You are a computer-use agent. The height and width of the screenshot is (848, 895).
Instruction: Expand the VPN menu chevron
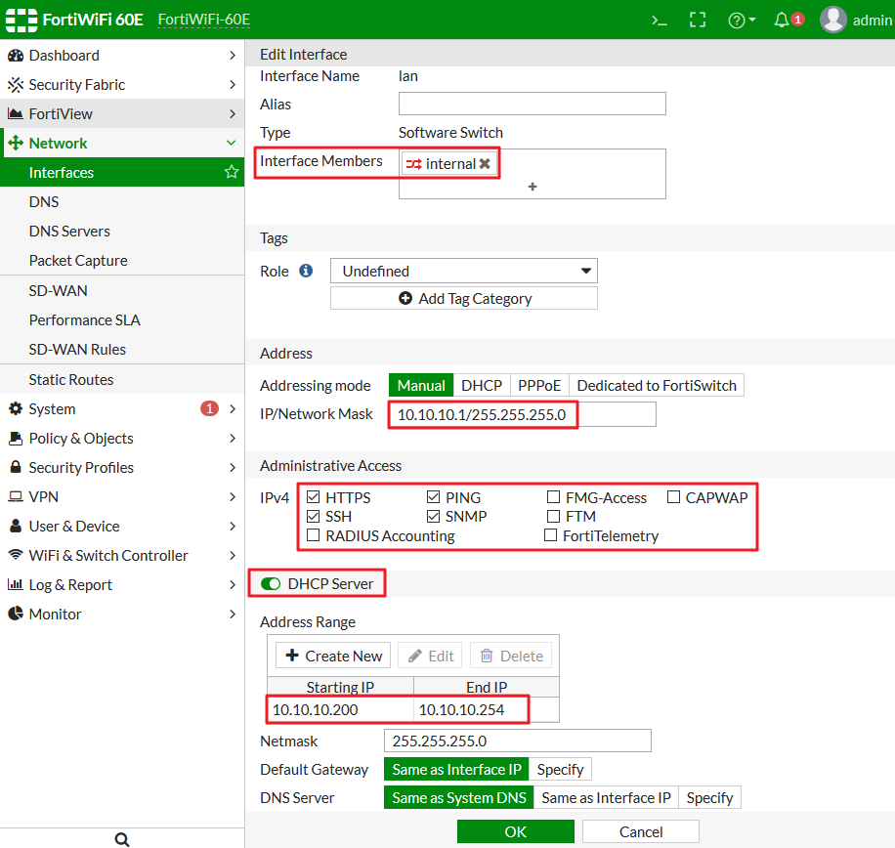tap(232, 496)
